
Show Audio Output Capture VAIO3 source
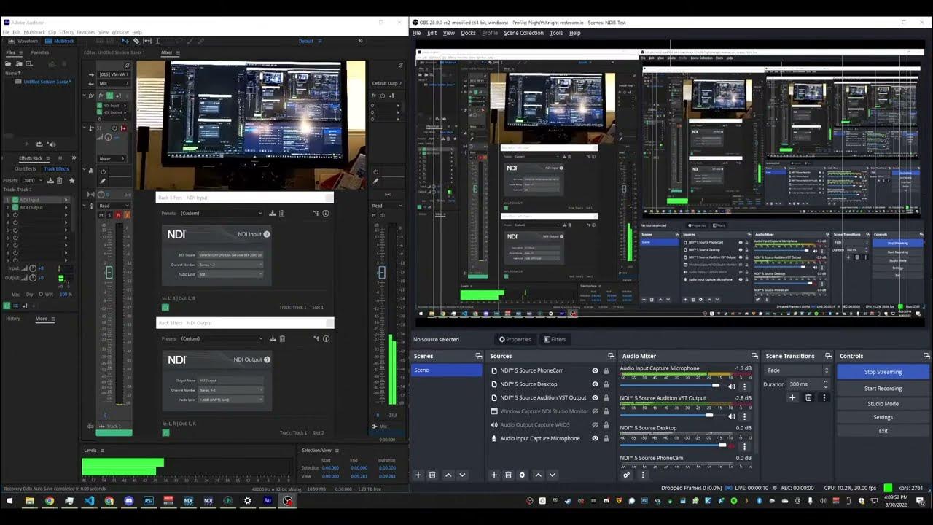click(x=595, y=424)
